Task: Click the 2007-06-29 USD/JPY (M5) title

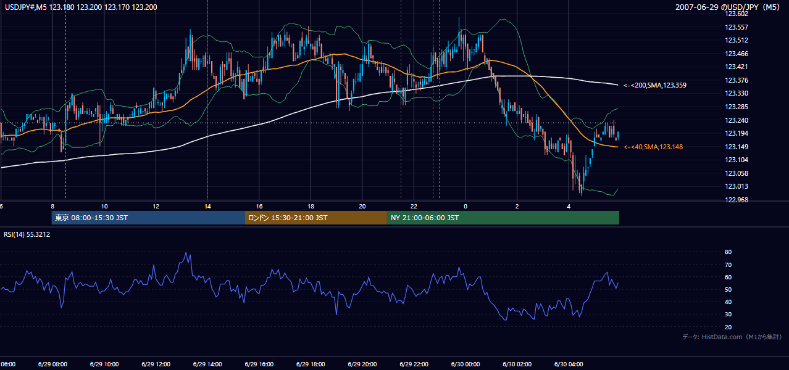Action: tap(729, 7)
